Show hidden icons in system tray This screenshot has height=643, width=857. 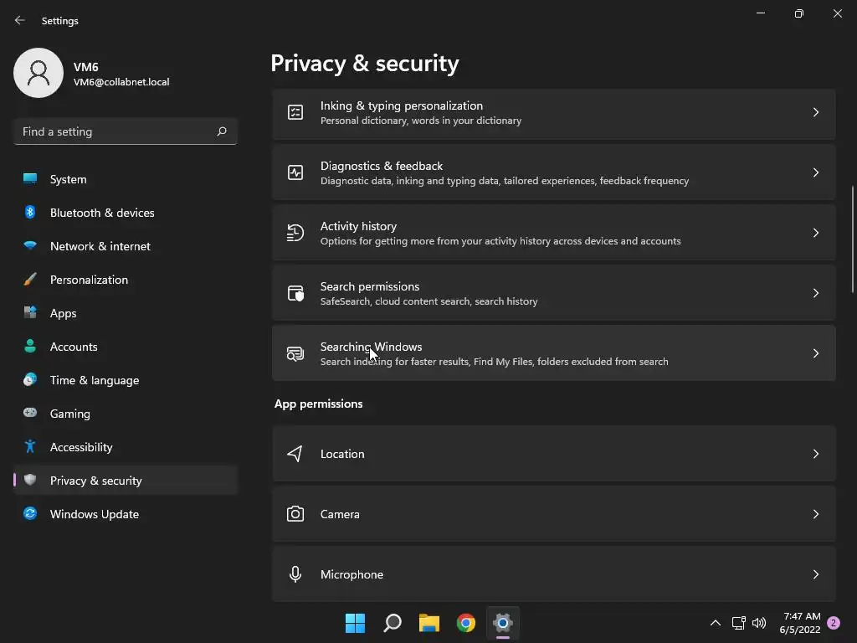pyautogui.click(x=715, y=623)
